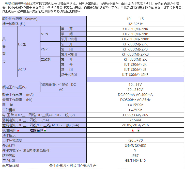Click 10 15 sensing distance value
Screen dimensions: 185x169
click(x=135, y=19)
